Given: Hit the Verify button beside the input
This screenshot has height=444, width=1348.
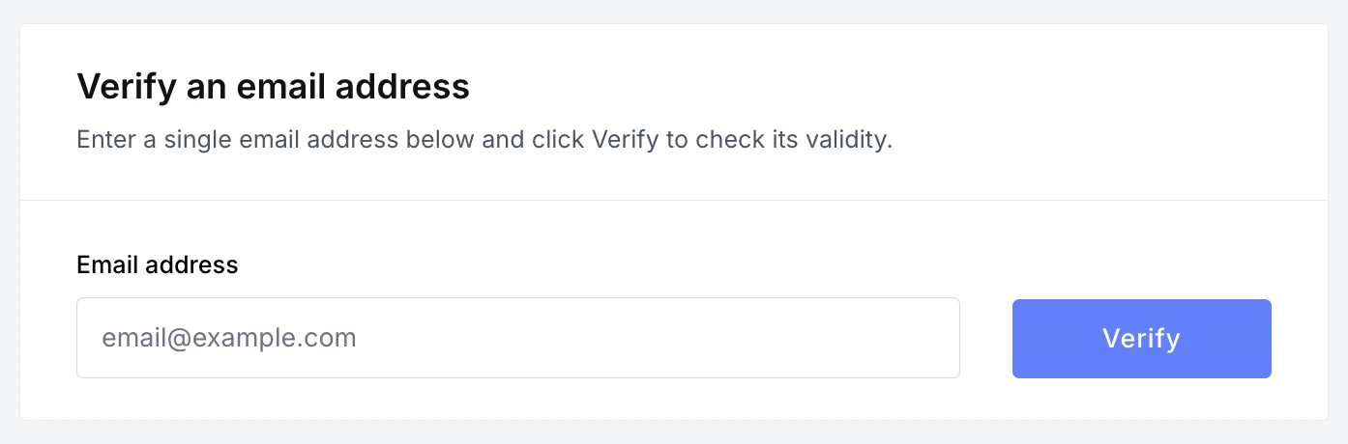Looking at the screenshot, I should (x=1141, y=339).
